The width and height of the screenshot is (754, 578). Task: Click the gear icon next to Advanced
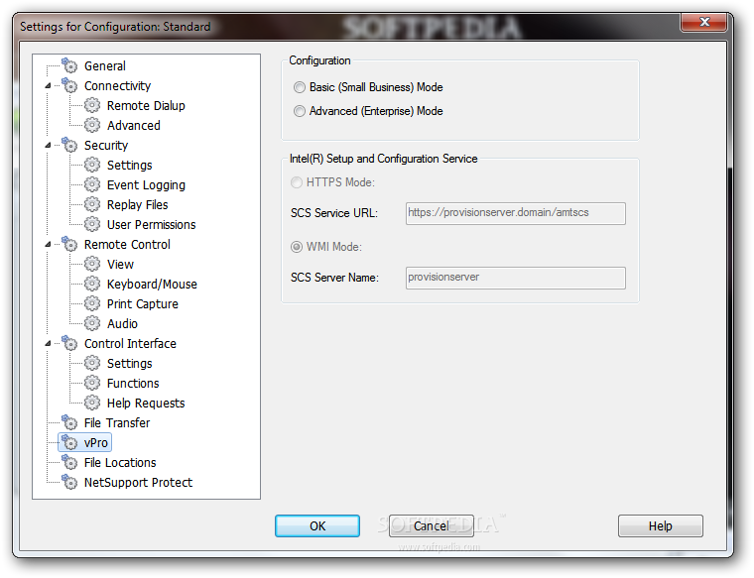click(92, 125)
